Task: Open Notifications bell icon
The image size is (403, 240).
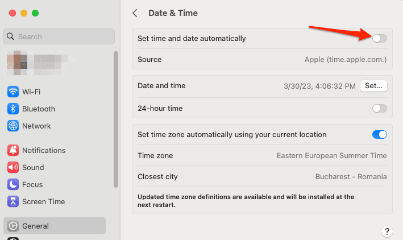Action: (13, 150)
